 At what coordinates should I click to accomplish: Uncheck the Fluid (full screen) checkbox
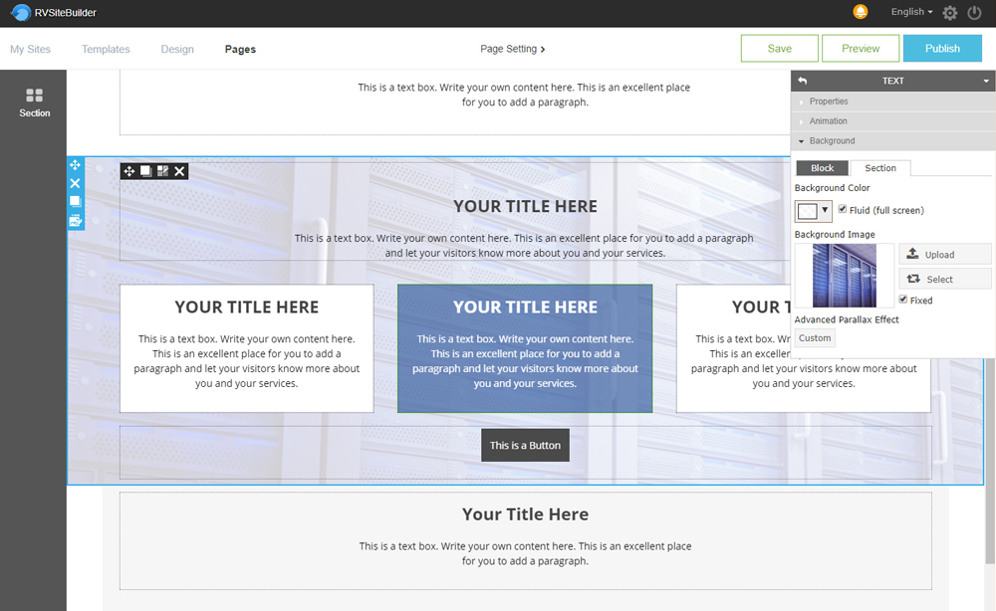coord(843,210)
